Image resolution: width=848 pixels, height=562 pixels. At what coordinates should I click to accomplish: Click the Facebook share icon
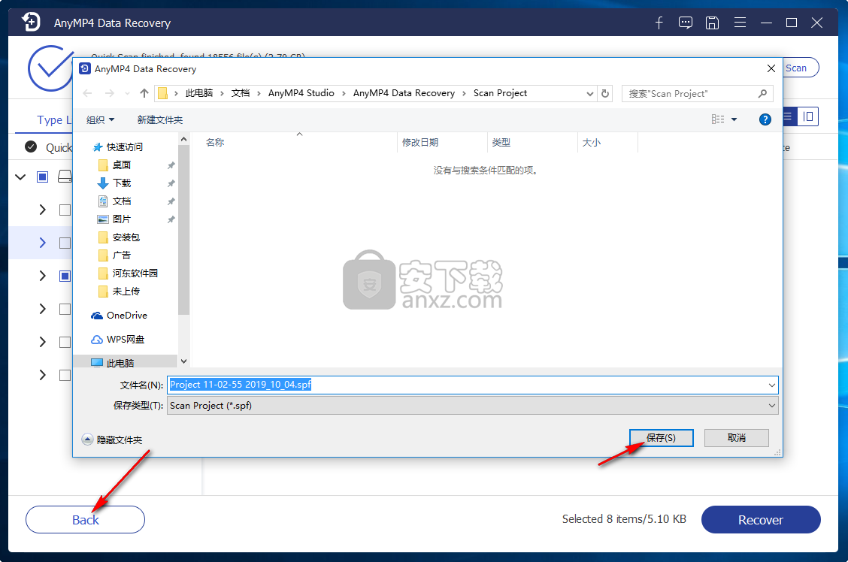(659, 23)
